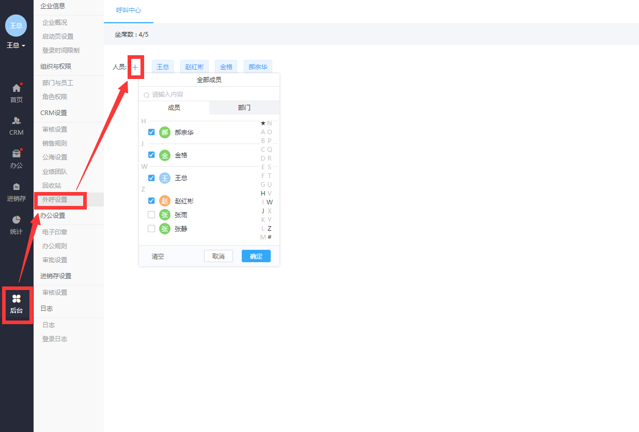Focus the 请输入内容 search field
The image size is (639, 432).
point(209,95)
